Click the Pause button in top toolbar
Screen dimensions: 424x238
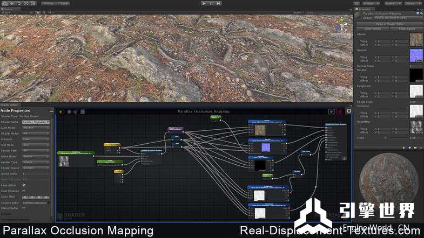(211, 3)
